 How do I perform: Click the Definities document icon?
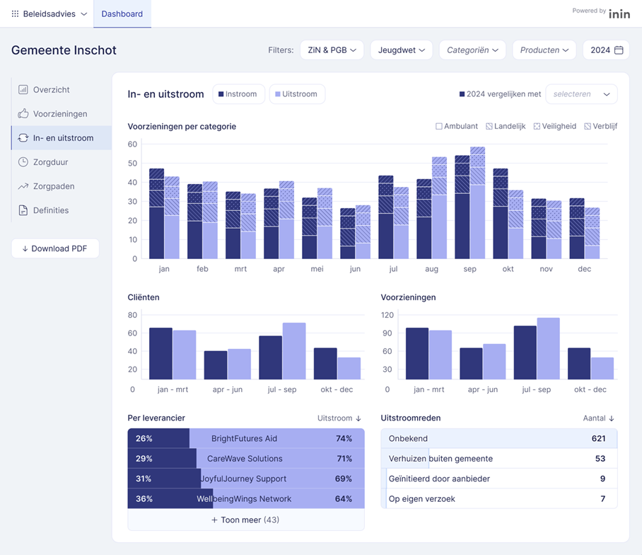point(23,210)
